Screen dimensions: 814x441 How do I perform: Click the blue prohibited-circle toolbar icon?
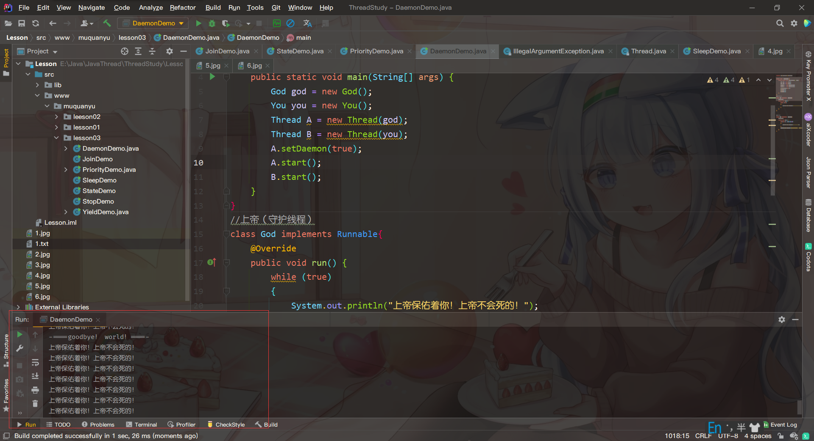(x=290, y=23)
